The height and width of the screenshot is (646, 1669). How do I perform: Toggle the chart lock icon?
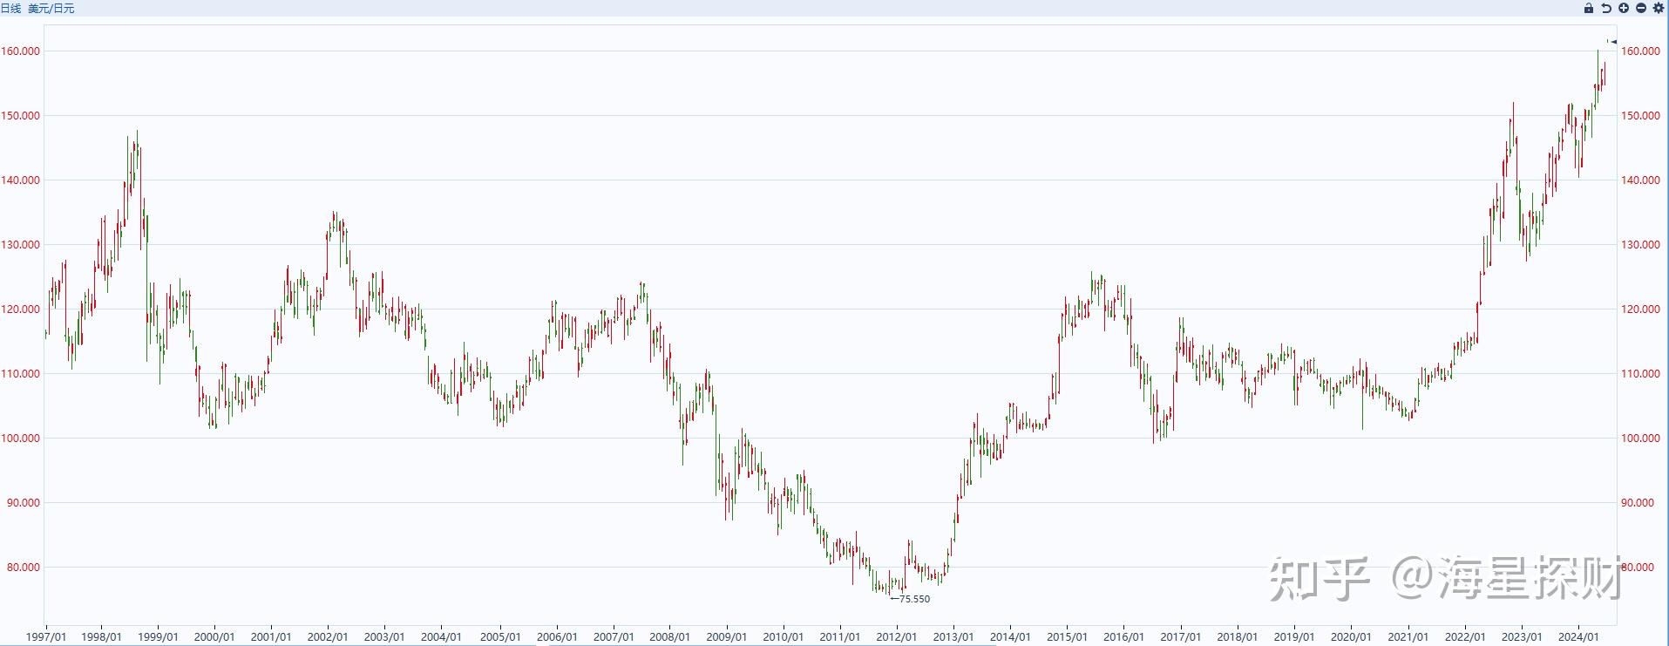1612,8
